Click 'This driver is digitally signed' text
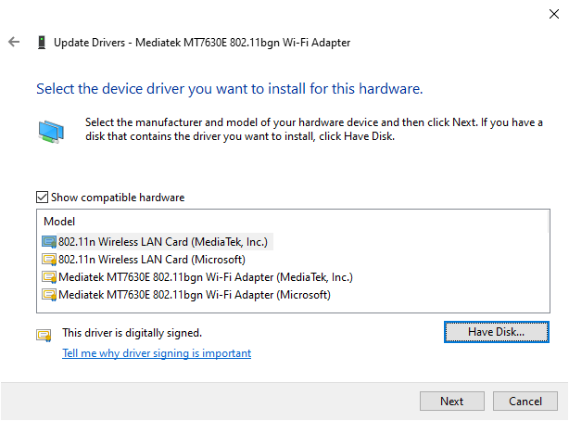This screenshot has width=569, height=421. click(x=132, y=332)
